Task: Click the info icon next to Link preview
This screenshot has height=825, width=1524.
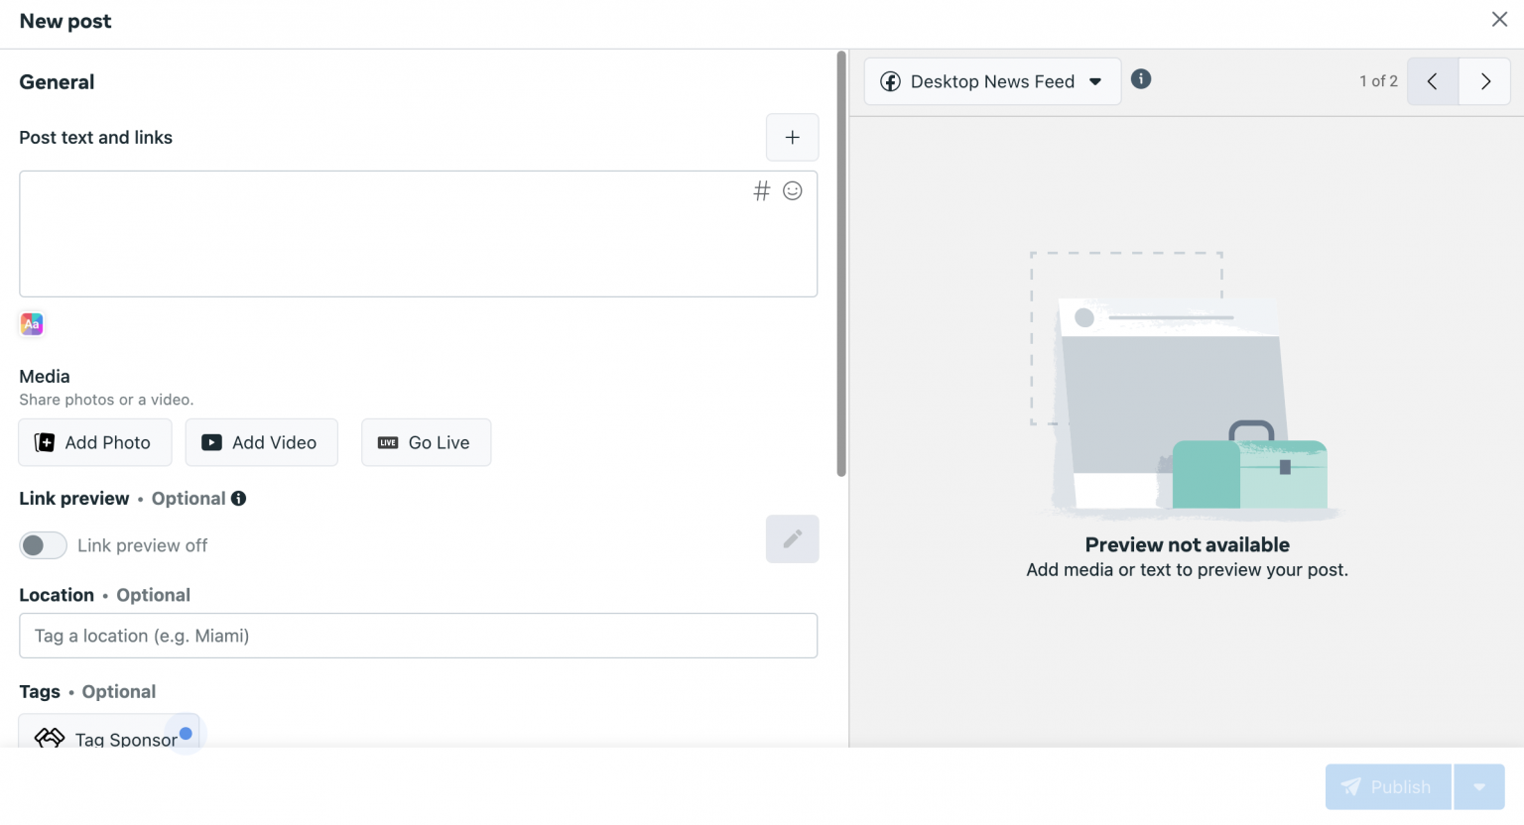Action: [x=237, y=498]
